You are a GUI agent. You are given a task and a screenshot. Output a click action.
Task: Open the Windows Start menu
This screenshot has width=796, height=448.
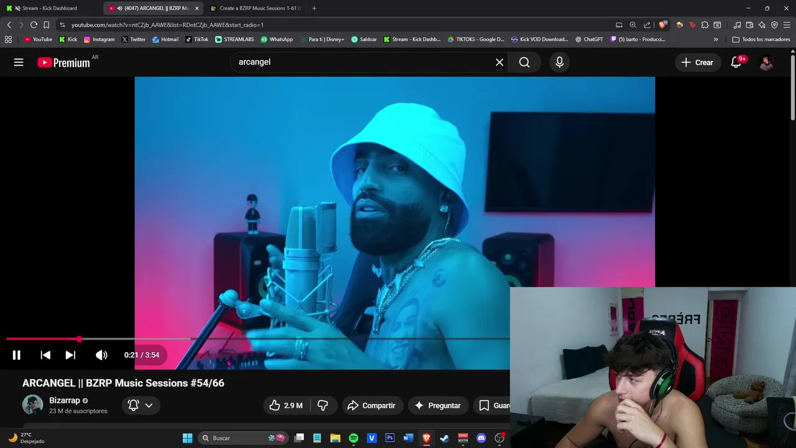pos(187,438)
